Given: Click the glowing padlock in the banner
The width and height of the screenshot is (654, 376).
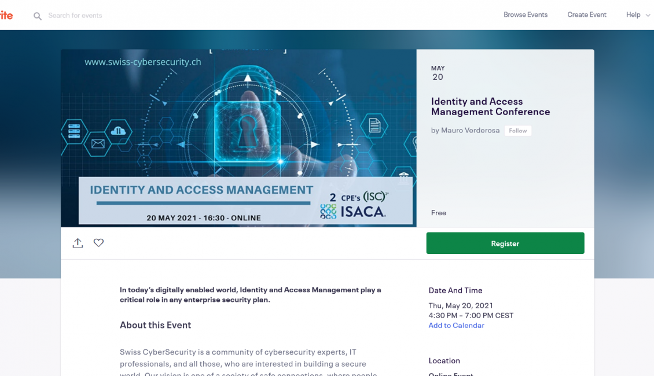Looking at the screenshot, I should point(248,119).
